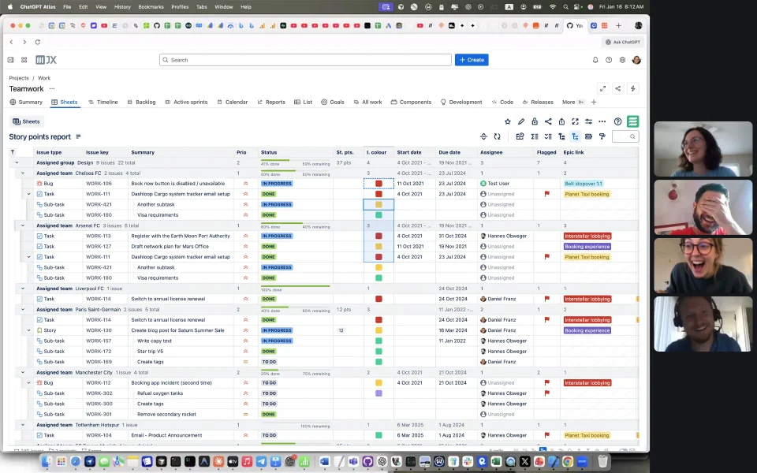Click the sum rollup icon
The height and width of the screenshot is (473, 757).
click(x=535, y=136)
